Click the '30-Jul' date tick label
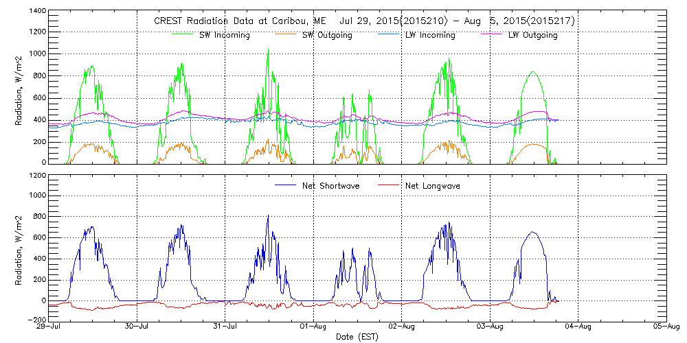This screenshot has height=343, width=687. pyautogui.click(x=138, y=327)
